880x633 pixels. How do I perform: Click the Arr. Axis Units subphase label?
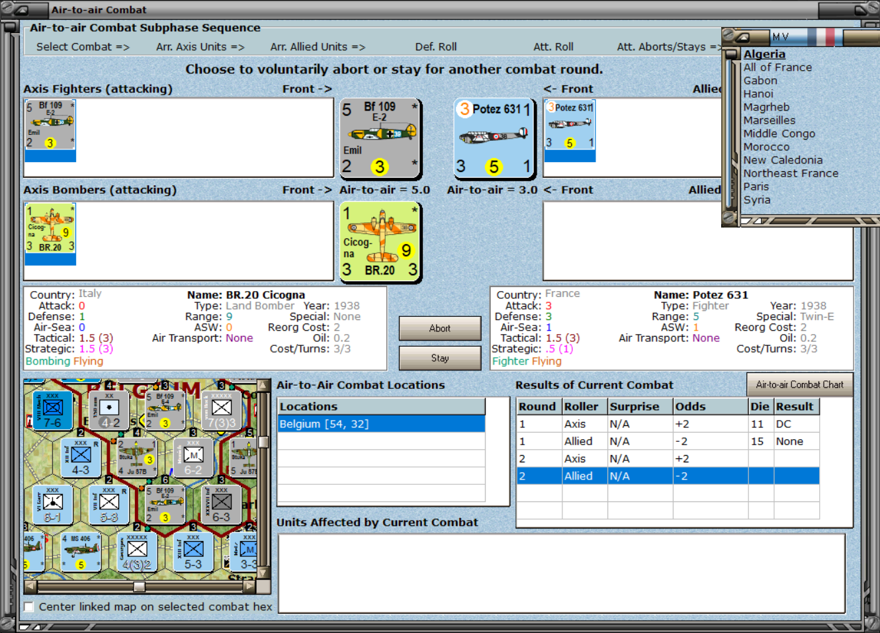pyautogui.click(x=200, y=47)
